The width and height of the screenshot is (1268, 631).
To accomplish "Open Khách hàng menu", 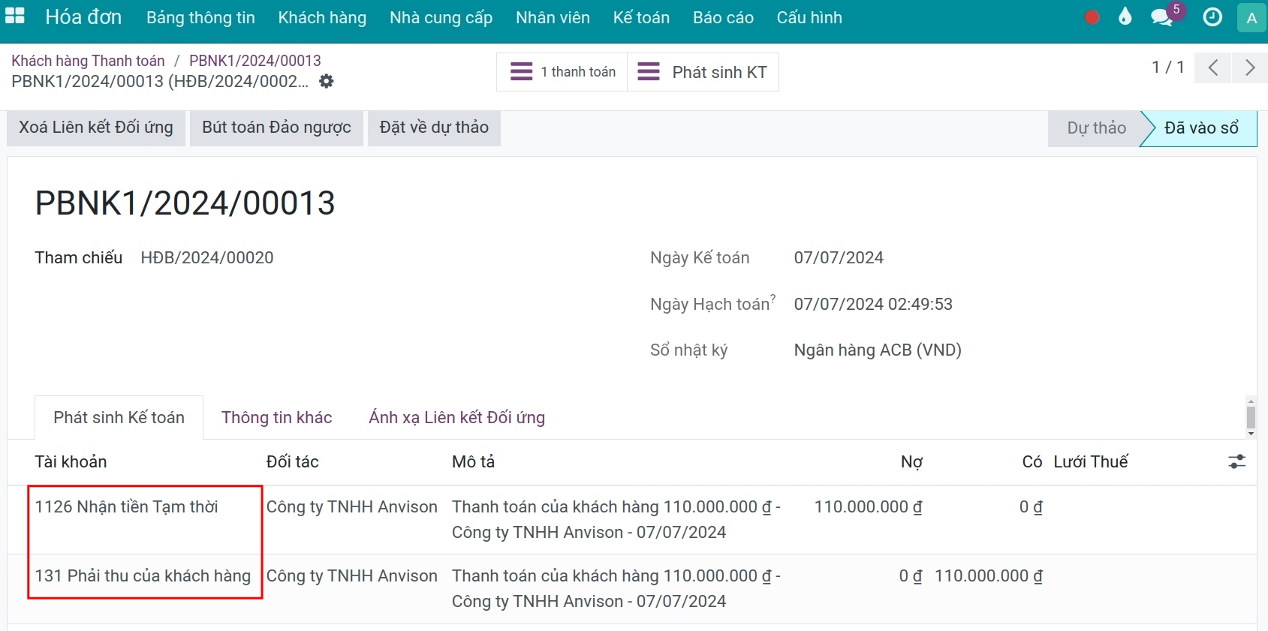I will (322, 17).
